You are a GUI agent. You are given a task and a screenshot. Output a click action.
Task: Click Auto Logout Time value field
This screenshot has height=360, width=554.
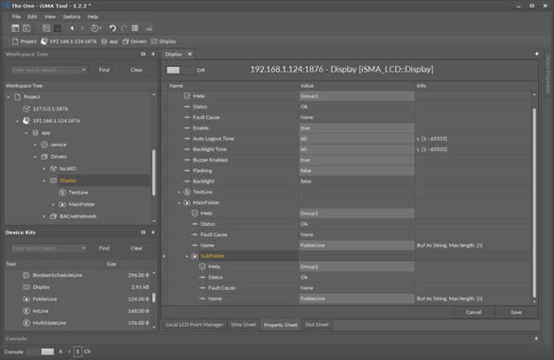(356, 139)
